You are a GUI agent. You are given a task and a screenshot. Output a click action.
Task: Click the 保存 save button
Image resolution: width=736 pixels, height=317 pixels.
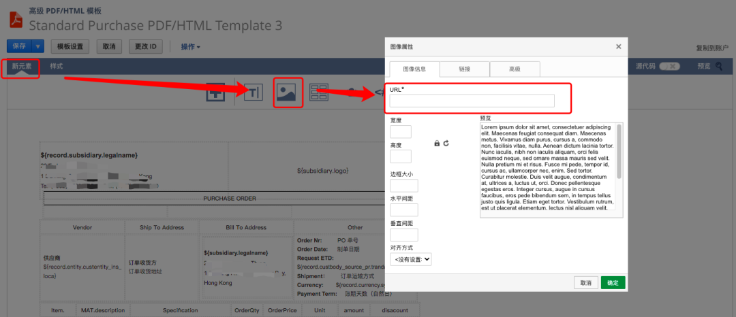tap(19, 46)
